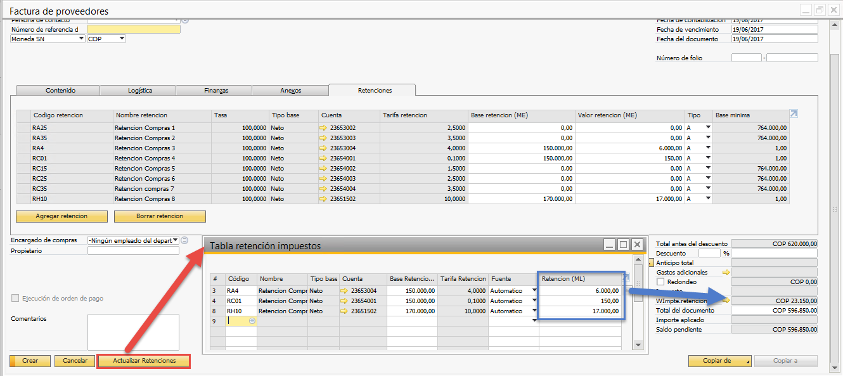
Task: Check Ejecución de orden de pago box
Action: click(15, 299)
